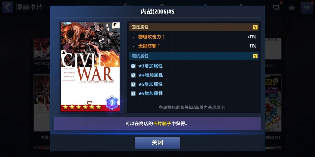
Task: Click the help icon beside 随机属性
Action: tap(255, 56)
